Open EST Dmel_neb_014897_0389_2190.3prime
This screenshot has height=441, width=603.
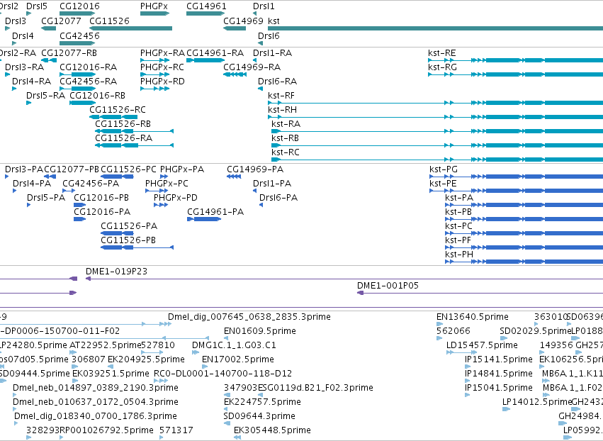click(x=96, y=388)
